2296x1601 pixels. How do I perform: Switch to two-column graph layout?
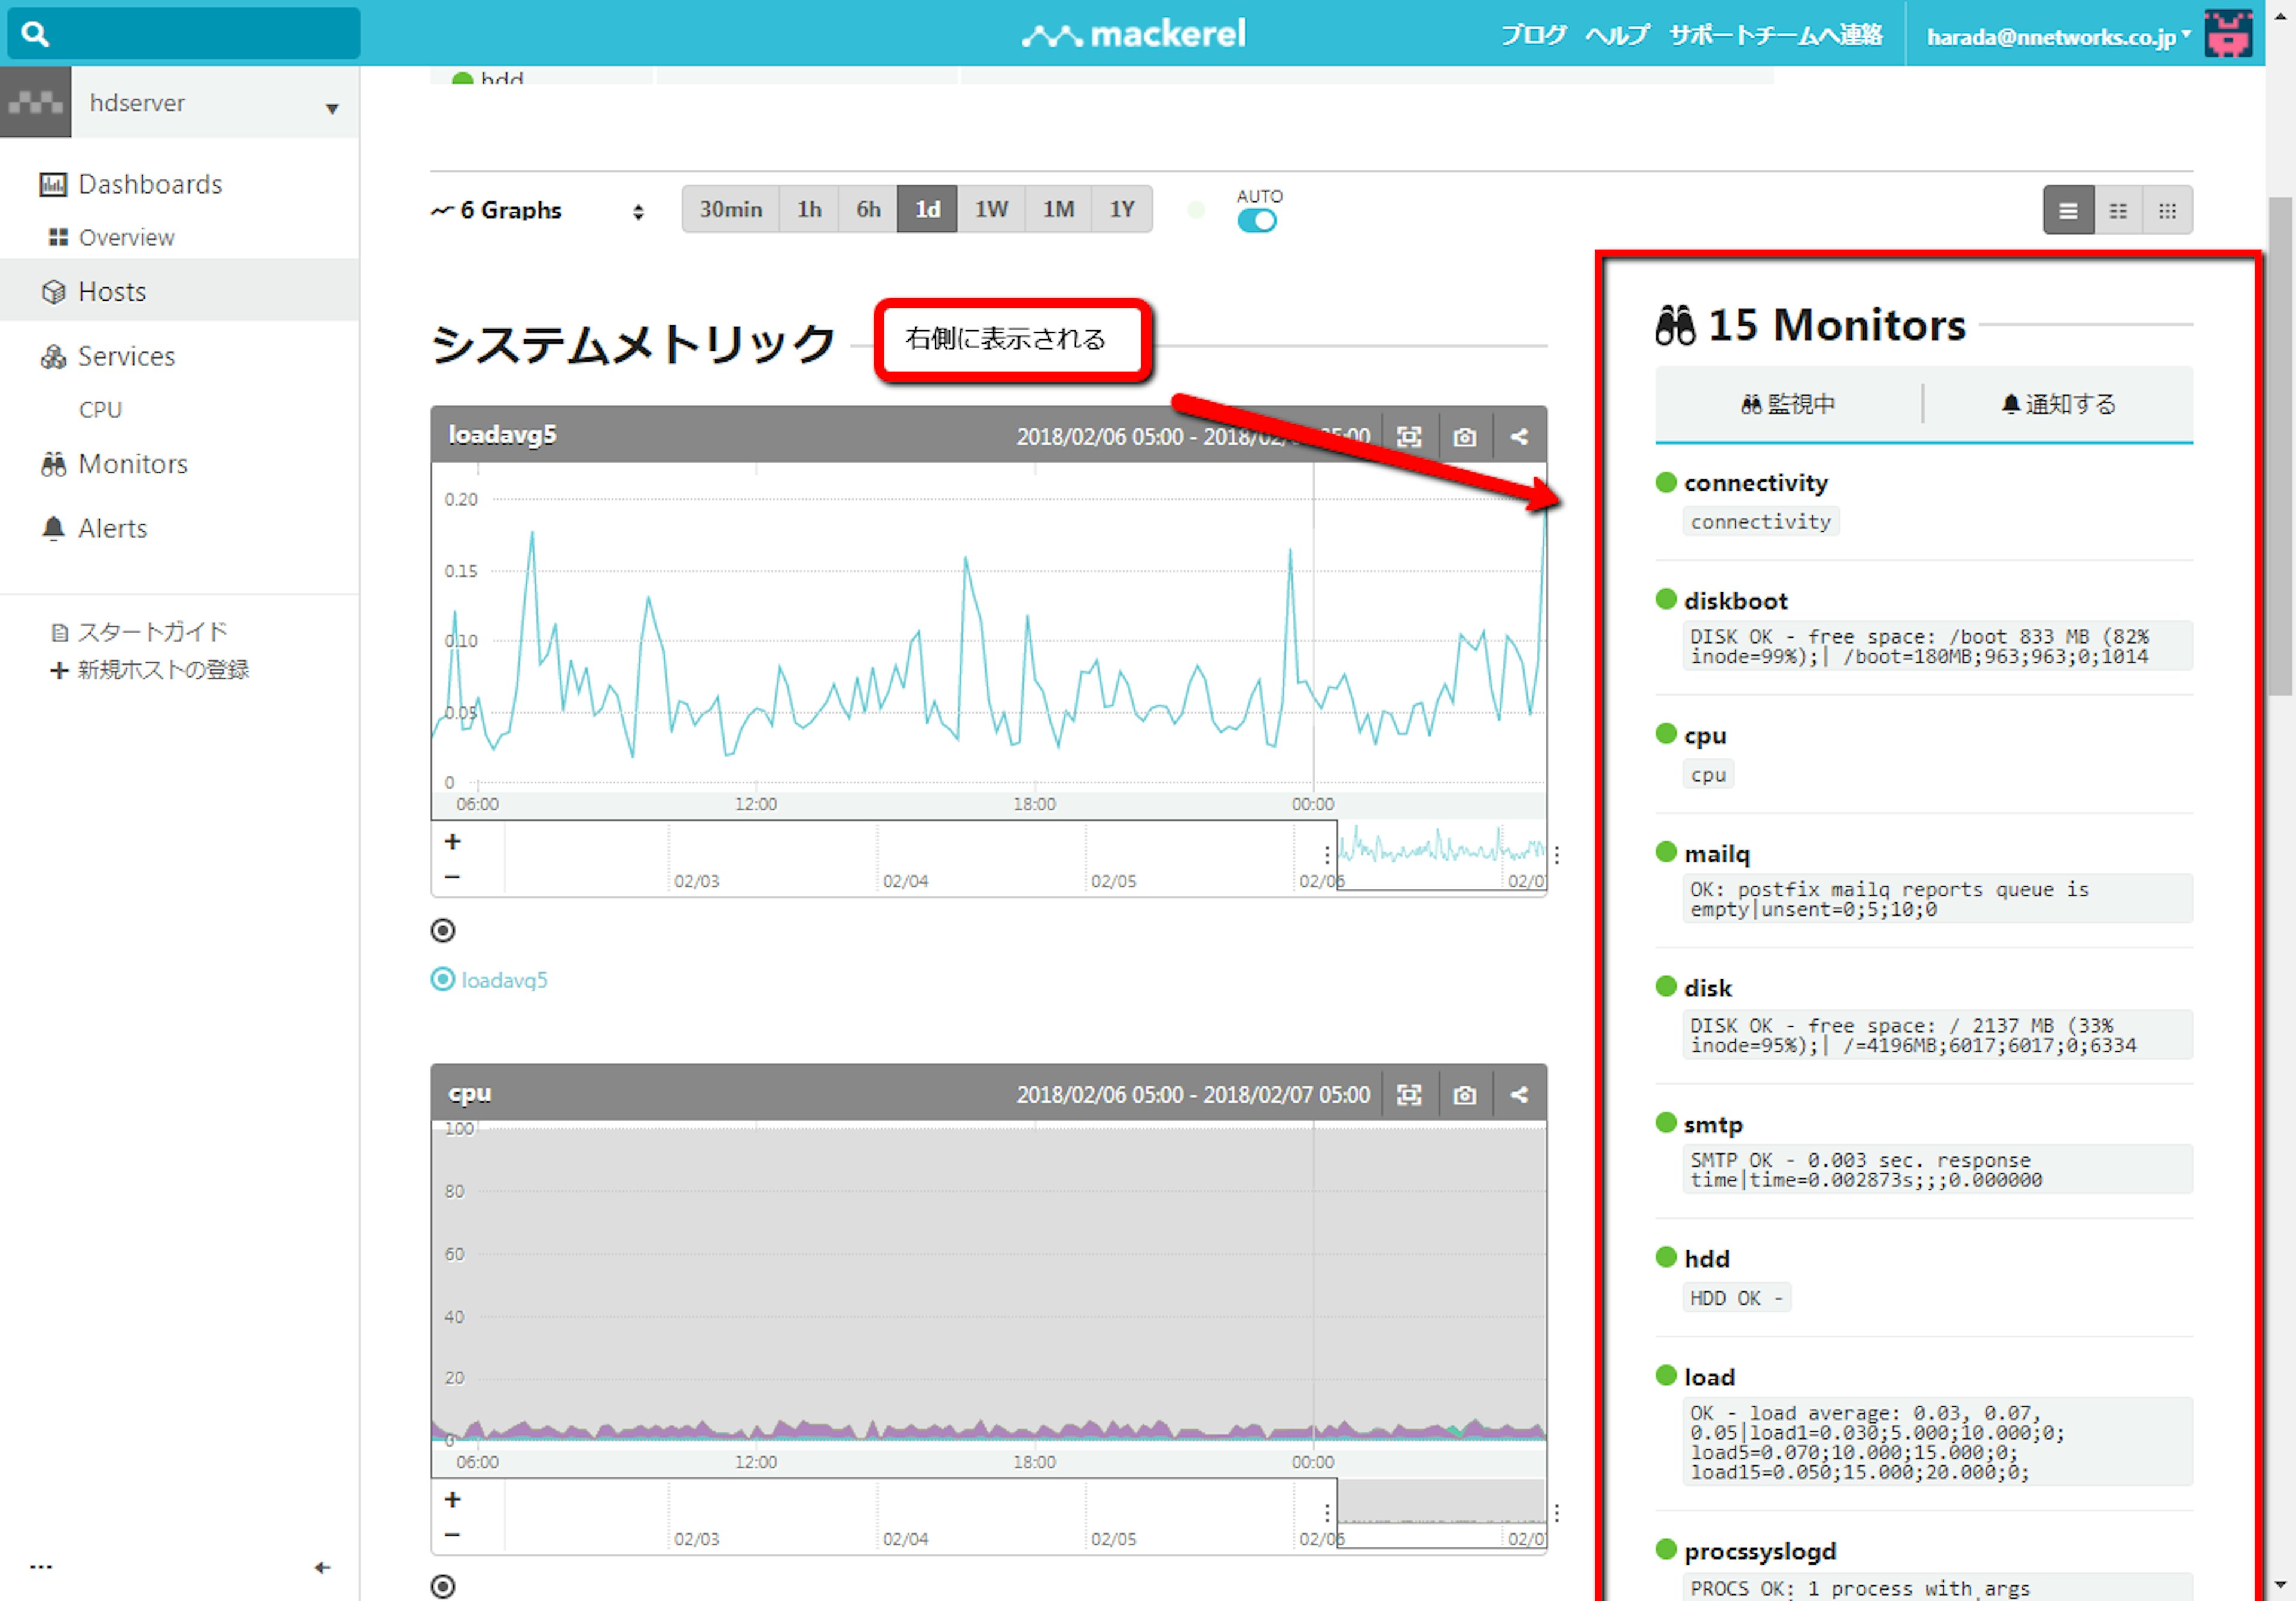coord(2118,211)
